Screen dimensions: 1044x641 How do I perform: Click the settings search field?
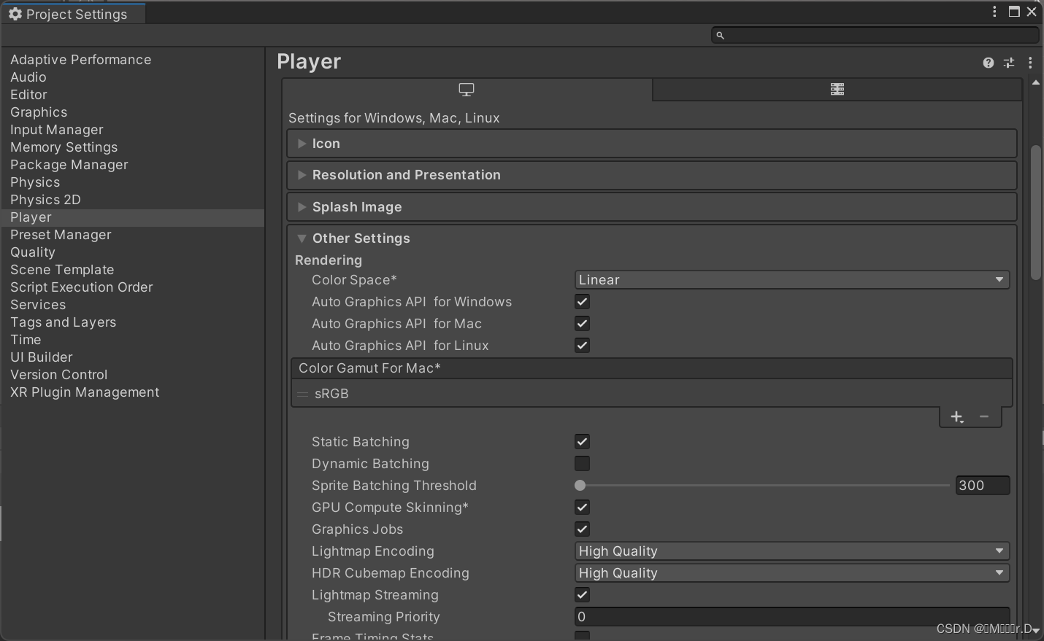(875, 35)
